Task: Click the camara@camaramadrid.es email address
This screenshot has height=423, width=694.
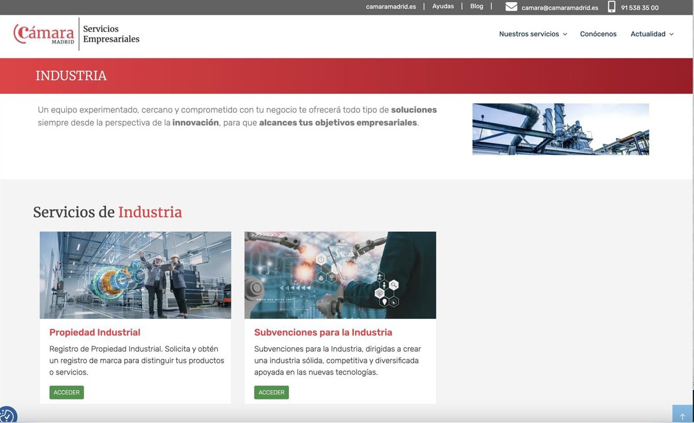Action: point(560,8)
